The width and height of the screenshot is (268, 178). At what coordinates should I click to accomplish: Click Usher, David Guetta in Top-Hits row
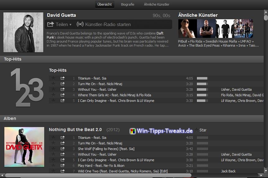[236, 89]
